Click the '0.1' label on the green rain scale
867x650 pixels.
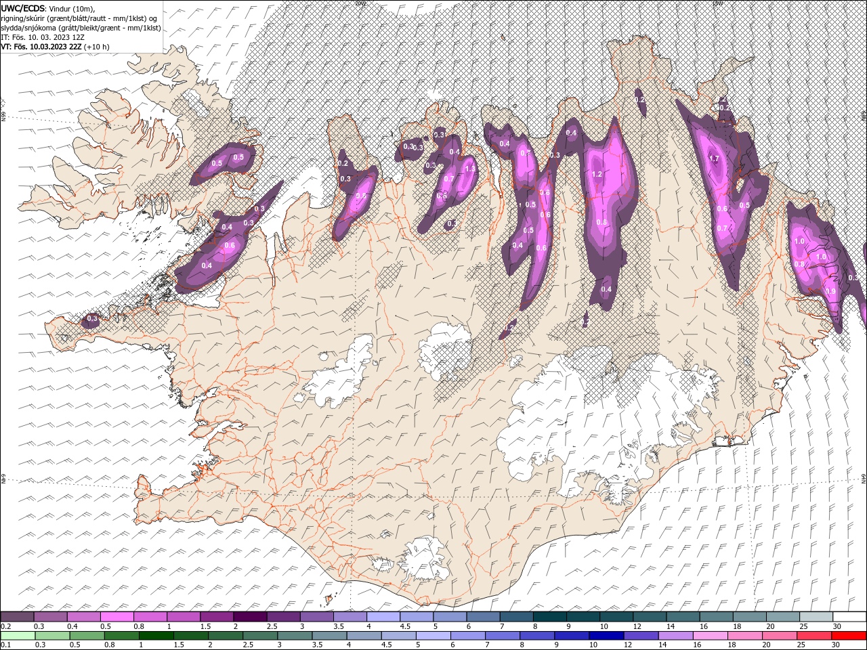coord(5,645)
